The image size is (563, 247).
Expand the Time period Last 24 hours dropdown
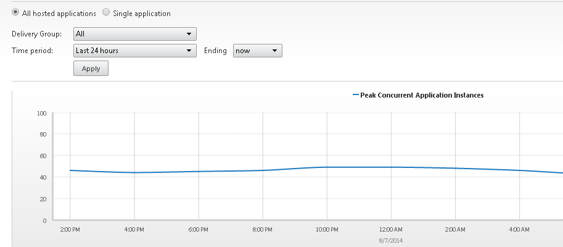click(x=134, y=51)
